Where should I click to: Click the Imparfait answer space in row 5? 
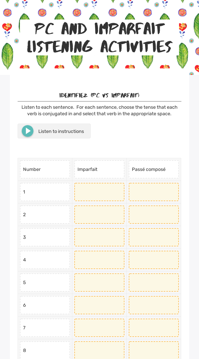tap(99, 283)
